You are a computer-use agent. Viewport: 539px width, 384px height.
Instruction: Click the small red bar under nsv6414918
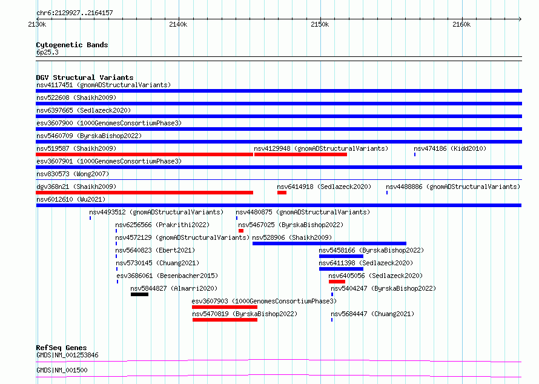pos(282,193)
